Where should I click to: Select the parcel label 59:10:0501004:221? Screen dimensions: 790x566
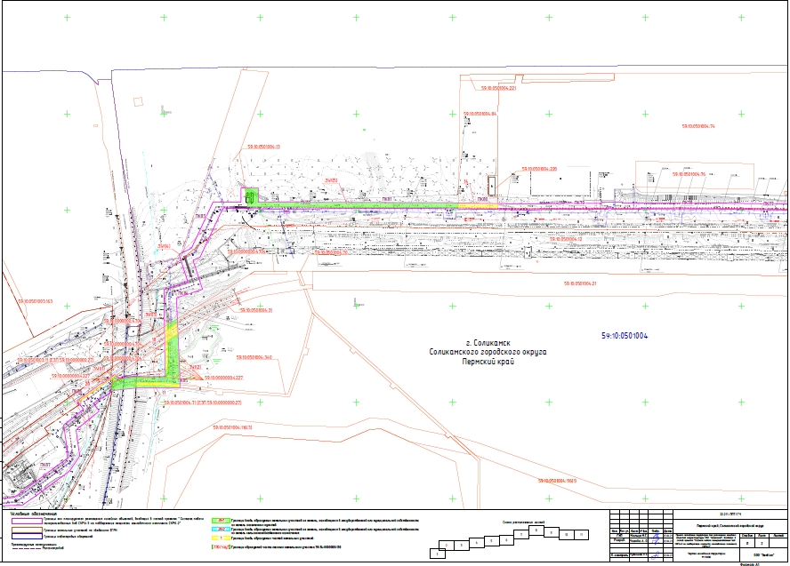click(498, 88)
